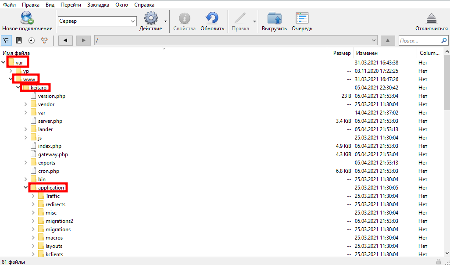Screen dimensions: 450x265
Task: Click the Отключиться eject icon
Action: coord(432,18)
